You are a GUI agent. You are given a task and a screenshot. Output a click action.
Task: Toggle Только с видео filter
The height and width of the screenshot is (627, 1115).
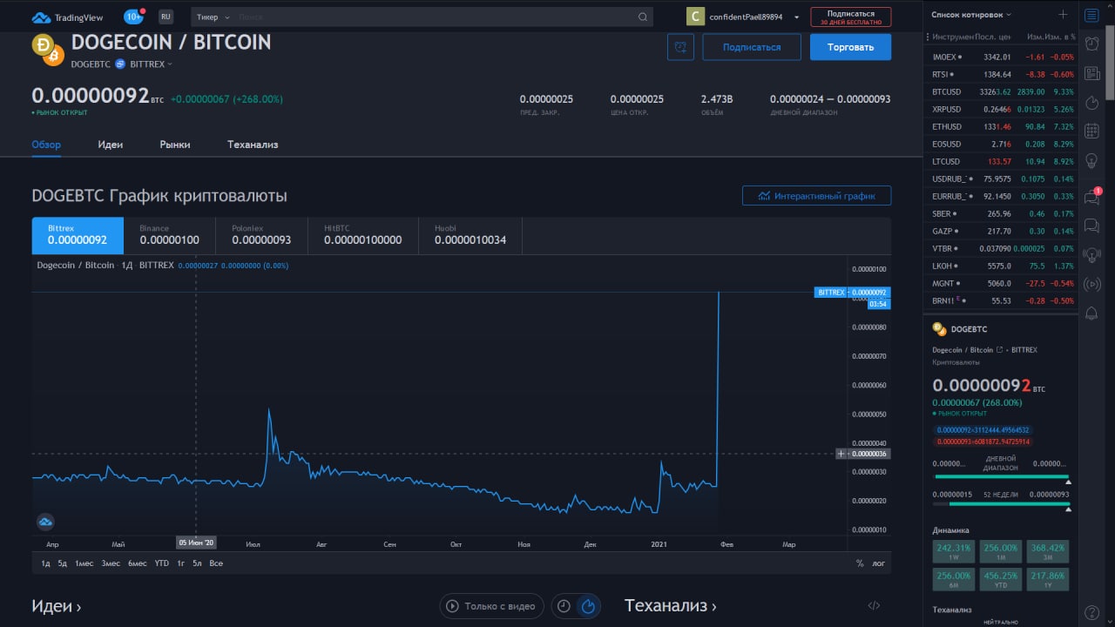click(x=492, y=606)
